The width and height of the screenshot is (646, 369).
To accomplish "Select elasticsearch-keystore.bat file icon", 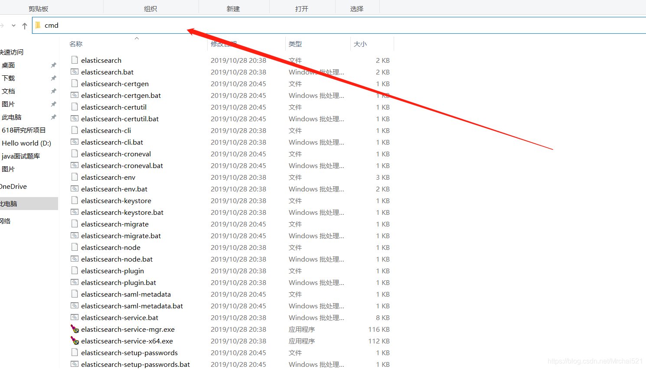I will (x=75, y=212).
